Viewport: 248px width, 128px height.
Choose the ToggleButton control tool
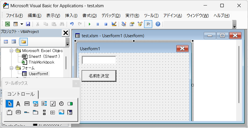(x=70, y=104)
